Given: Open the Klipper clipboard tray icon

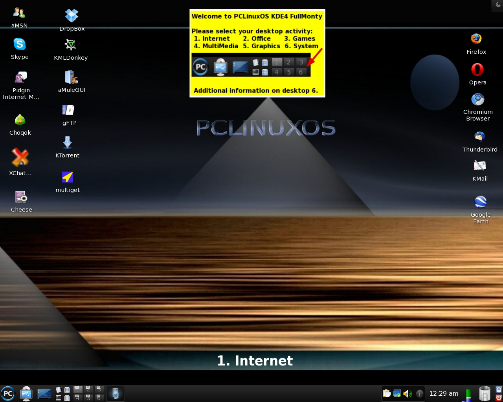Looking at the screenshot, I should coord(387,393).
